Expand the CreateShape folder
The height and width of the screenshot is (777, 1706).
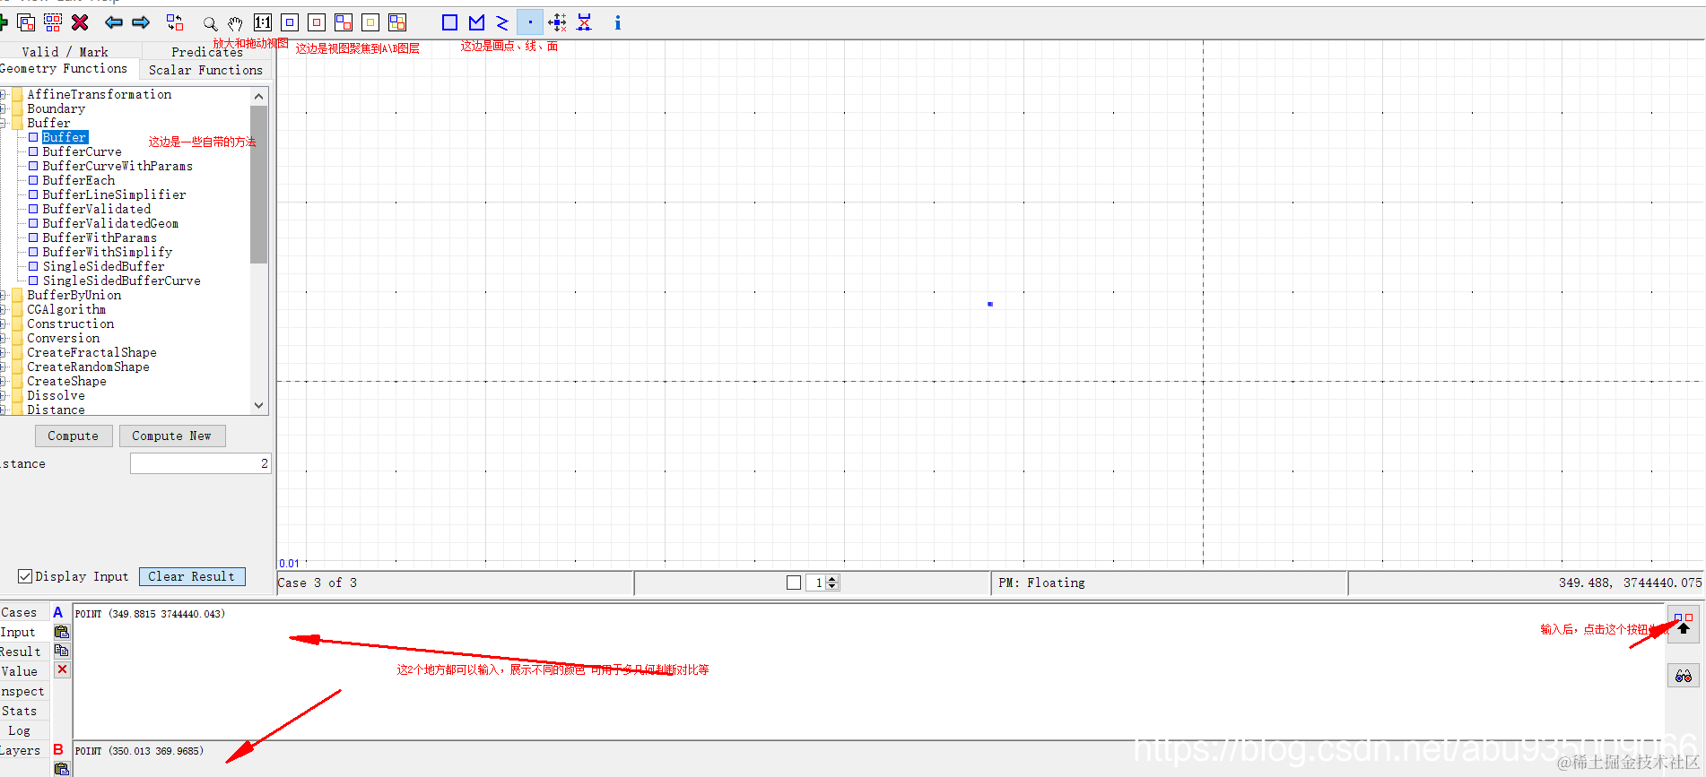pos(4,381)
